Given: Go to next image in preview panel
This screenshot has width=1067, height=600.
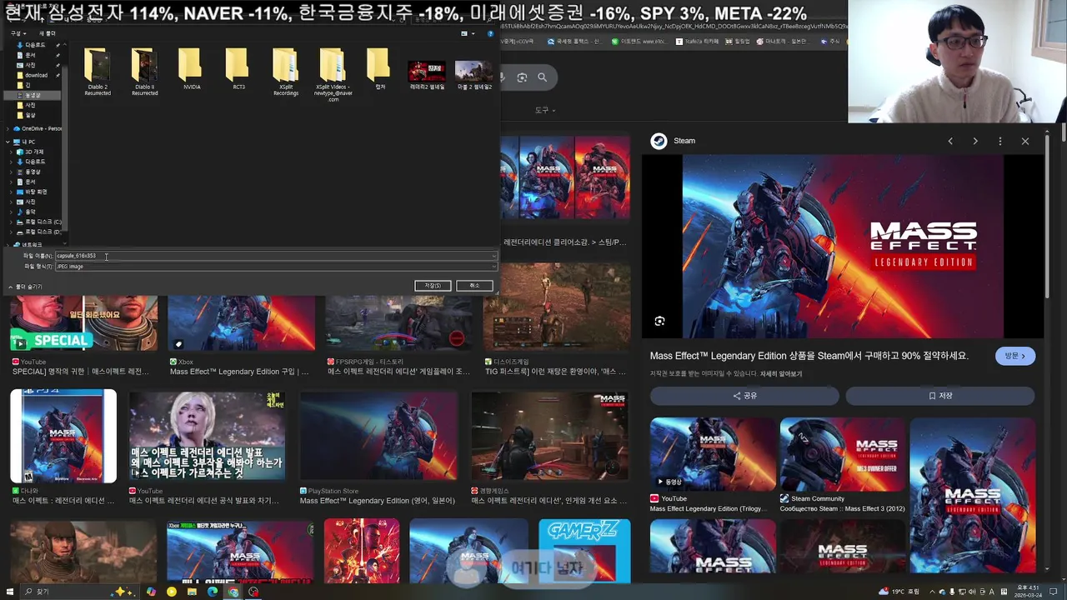Looking at the screenshot, I should point(975,141).
